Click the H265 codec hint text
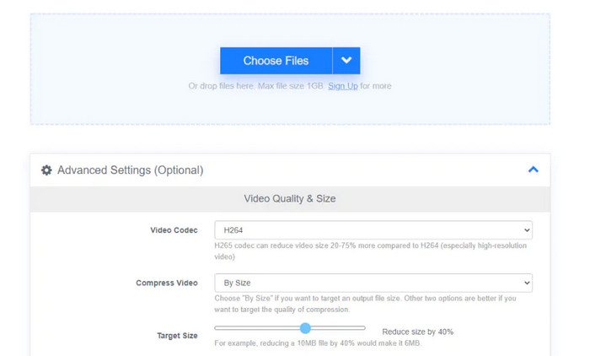The image size is (590, 356). [371, 251]
